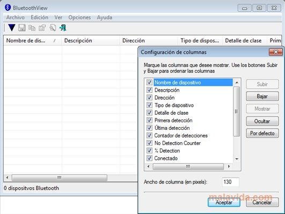Minimize the BluetoothView window
Image resolution: width=285 pixels, height=214 pixels.
point(244,8)
